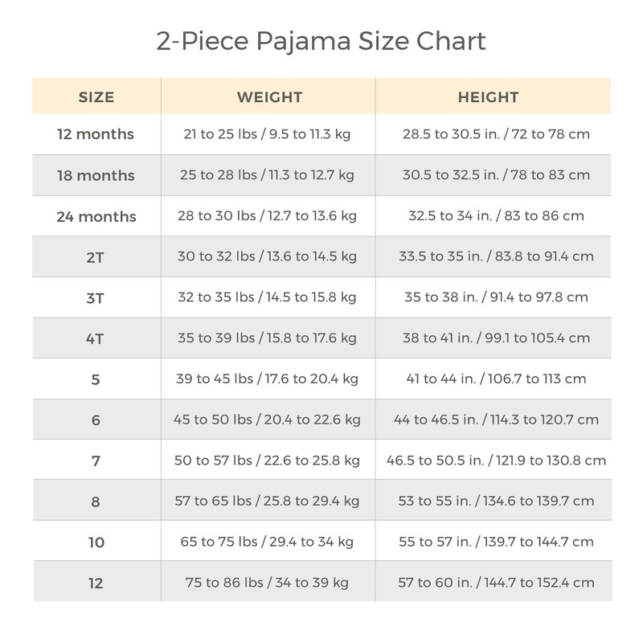Click the chart title '2-Piece Pajama Size Chart'
The width and height of the screenshot is (643, 643).
[321, 41]
